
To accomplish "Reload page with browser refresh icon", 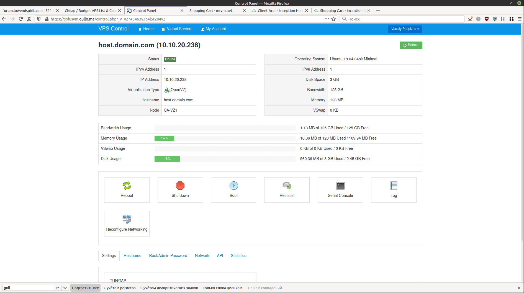I will coord(21,19).
